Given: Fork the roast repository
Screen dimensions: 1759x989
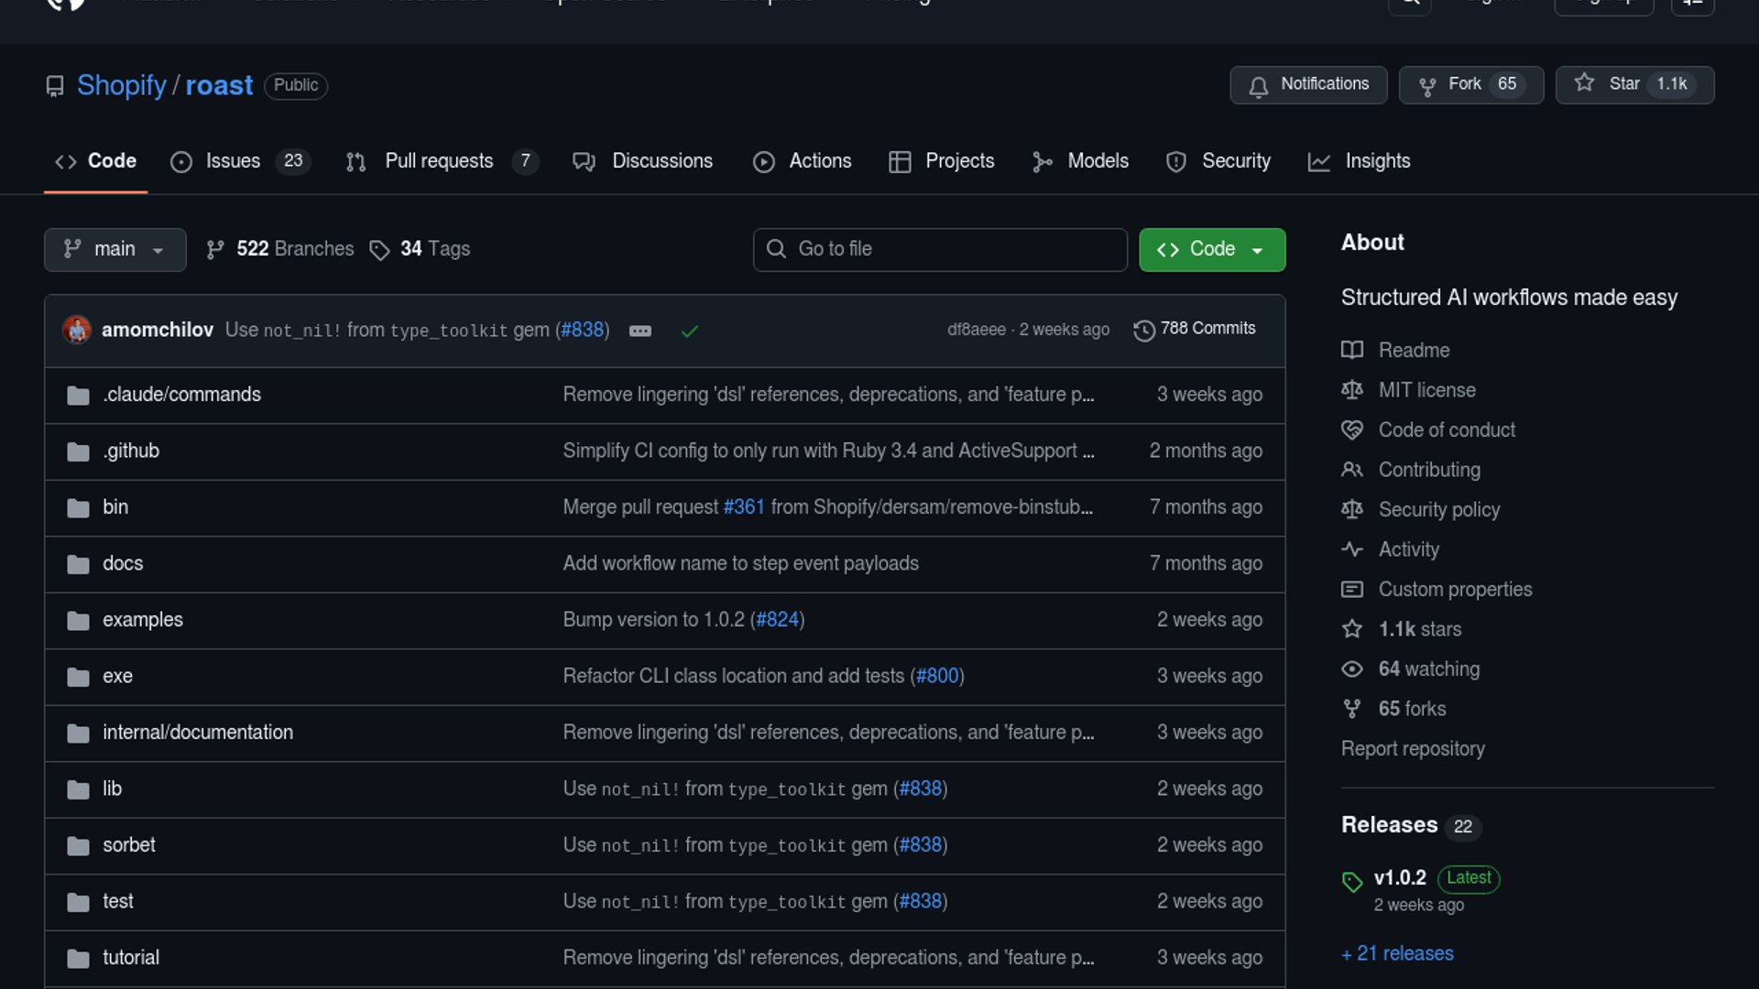Looking at the screenshot, I should tap(1469, 84).
